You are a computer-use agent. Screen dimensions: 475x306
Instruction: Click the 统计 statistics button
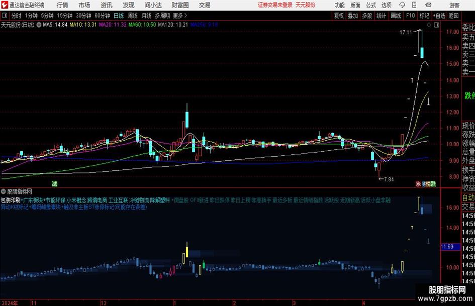[381, 16]
